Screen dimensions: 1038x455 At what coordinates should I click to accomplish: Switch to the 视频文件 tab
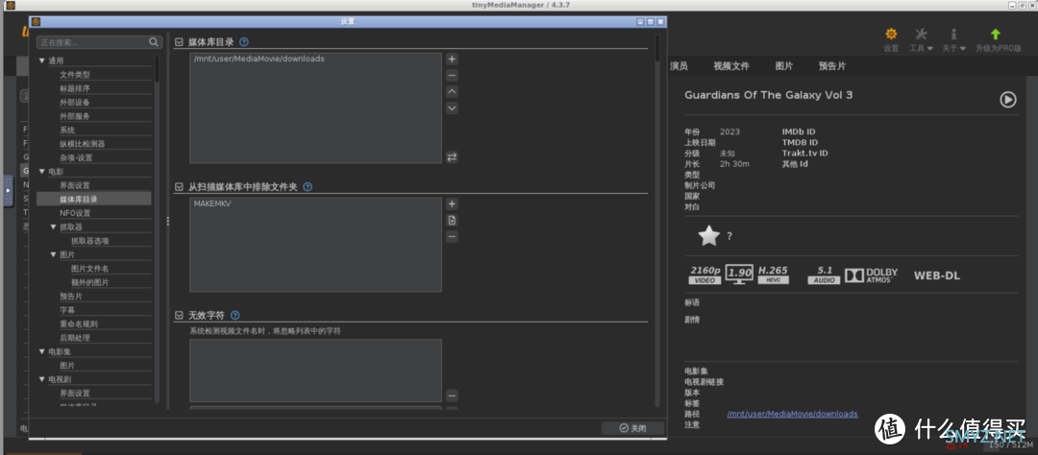coord(730,66)
